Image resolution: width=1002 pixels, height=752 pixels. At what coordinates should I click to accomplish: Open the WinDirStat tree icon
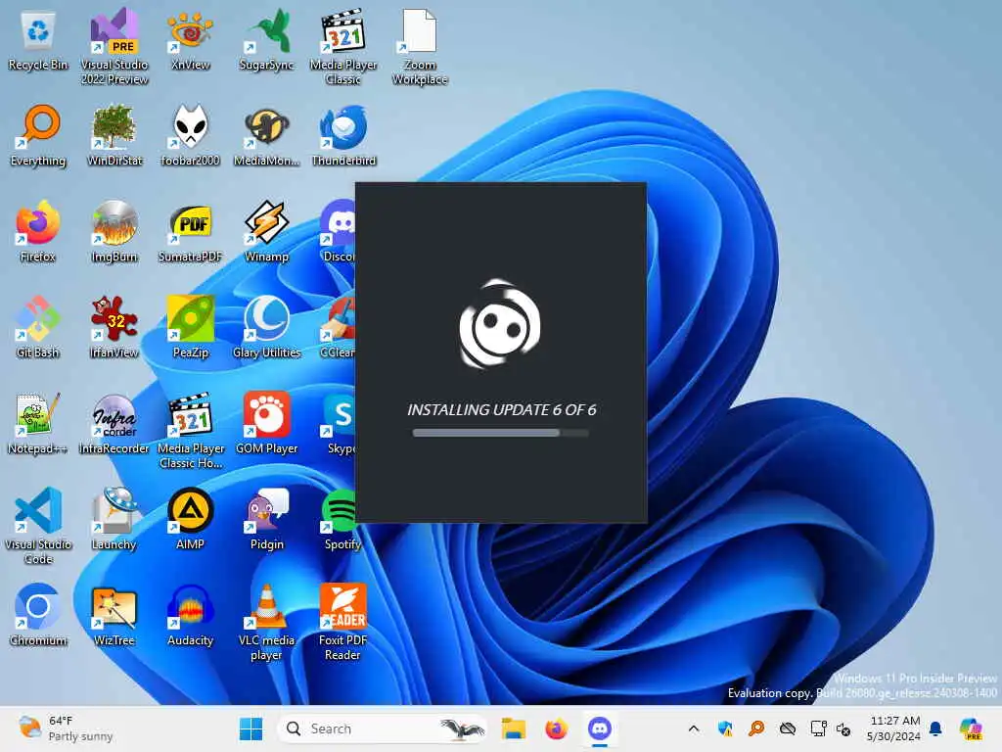(114, 135)
